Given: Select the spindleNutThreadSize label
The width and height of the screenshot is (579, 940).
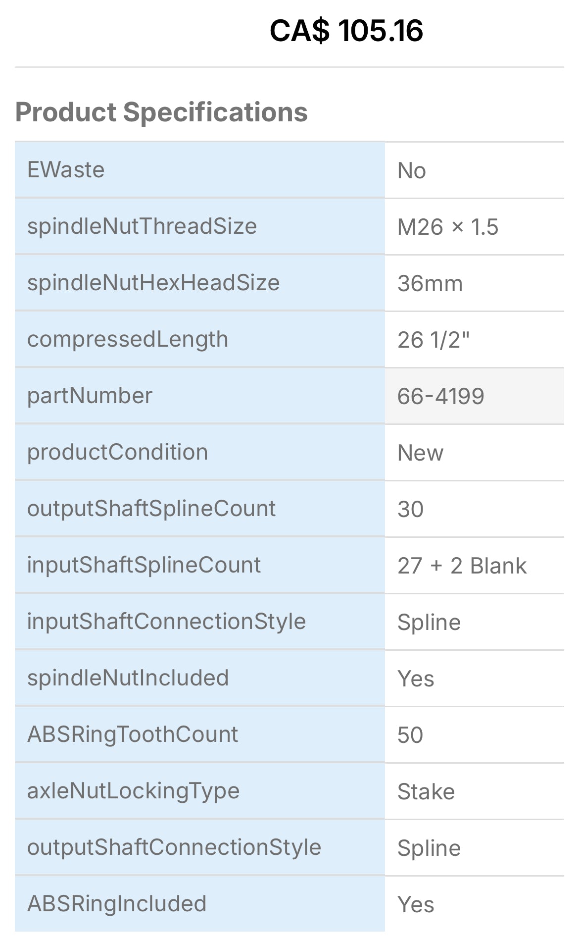Looking at the screenshot, I should pyautogui.click(x=142, y=226).
